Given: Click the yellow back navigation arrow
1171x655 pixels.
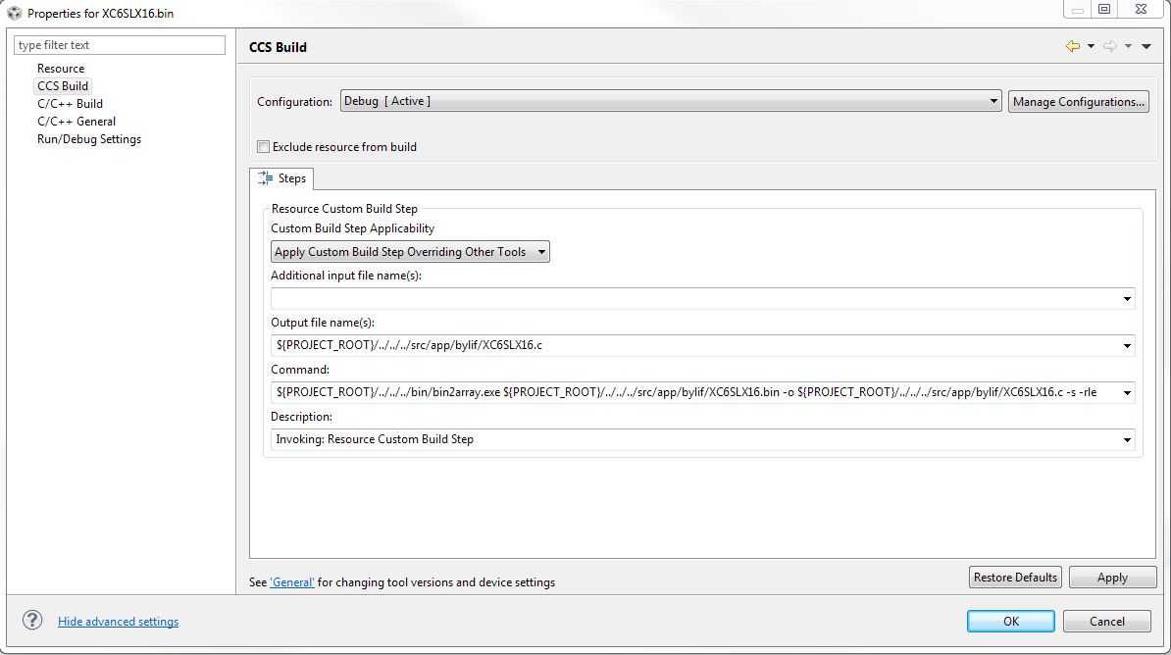Looking at the screenshot, I should pyautogui.click(x=1073, y=46).
